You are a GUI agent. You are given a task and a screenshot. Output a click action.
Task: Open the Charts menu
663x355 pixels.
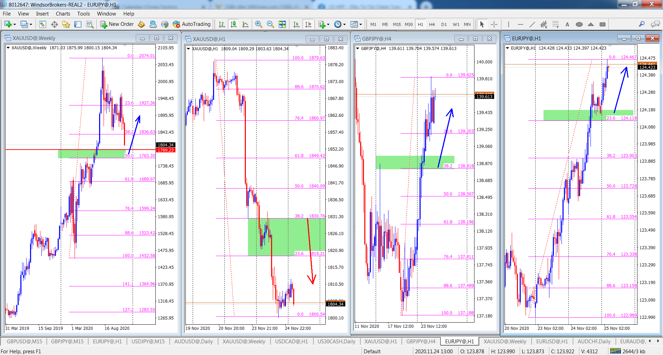pos(63,14)
